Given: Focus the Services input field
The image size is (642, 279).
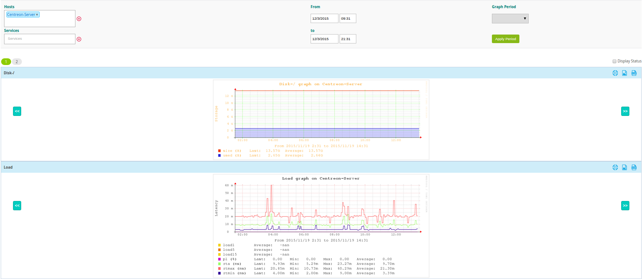Looking at the screenshot, I should (x=40, y=39).
